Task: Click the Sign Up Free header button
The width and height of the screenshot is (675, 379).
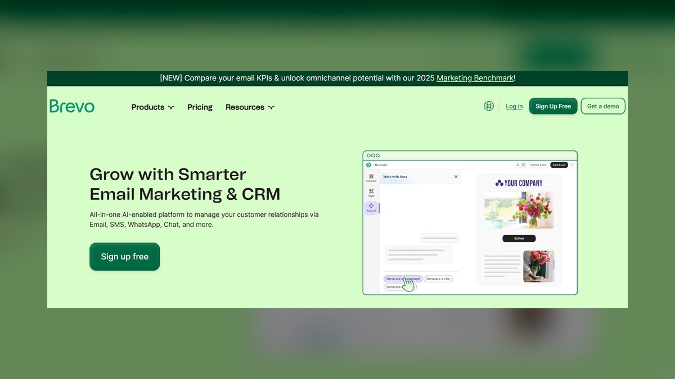Action: pos(553,106)
